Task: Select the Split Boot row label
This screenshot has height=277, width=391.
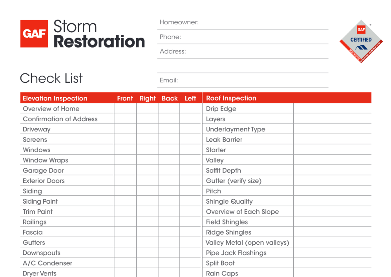Action: click(220, 263)
